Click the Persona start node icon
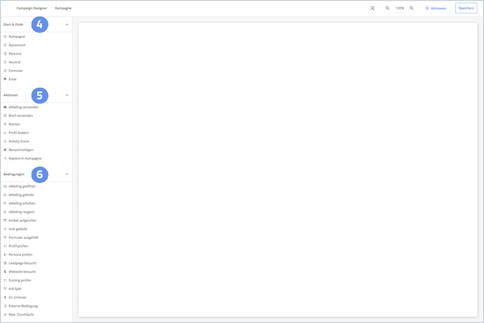Viewport: 484px width, 323px height. click(5, 54)
